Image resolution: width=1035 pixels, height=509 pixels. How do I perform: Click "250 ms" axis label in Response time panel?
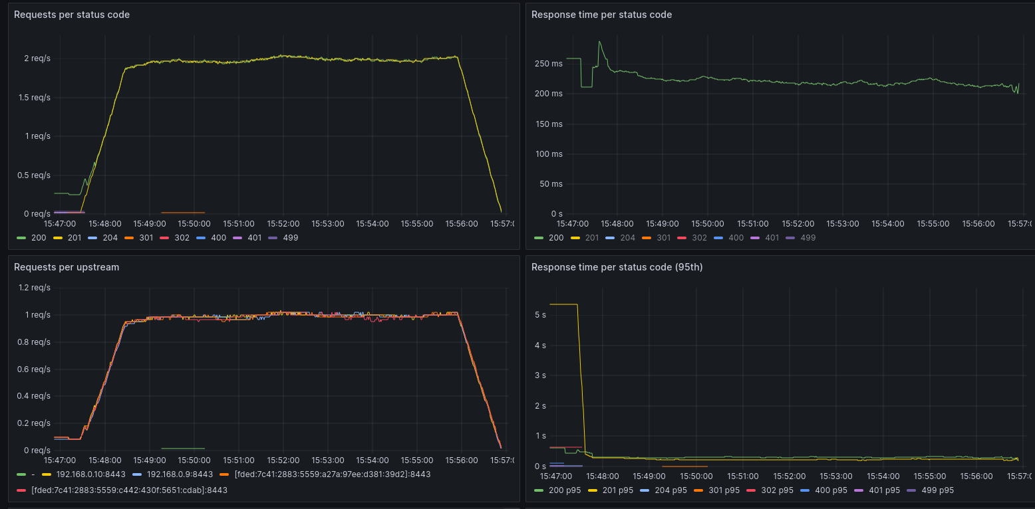(548, 64)
